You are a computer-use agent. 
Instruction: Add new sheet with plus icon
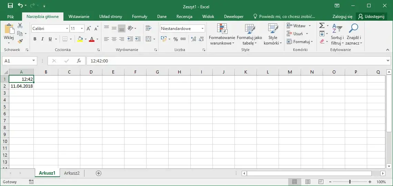[99, 173]
